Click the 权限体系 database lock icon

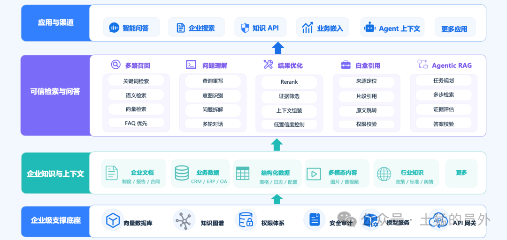[246, 220]
